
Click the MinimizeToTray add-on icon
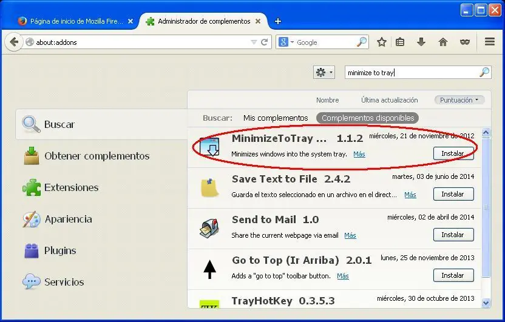(x=209, y=147)
